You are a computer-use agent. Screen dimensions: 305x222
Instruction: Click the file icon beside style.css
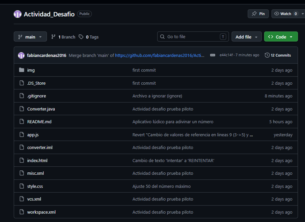coord(22,186)
